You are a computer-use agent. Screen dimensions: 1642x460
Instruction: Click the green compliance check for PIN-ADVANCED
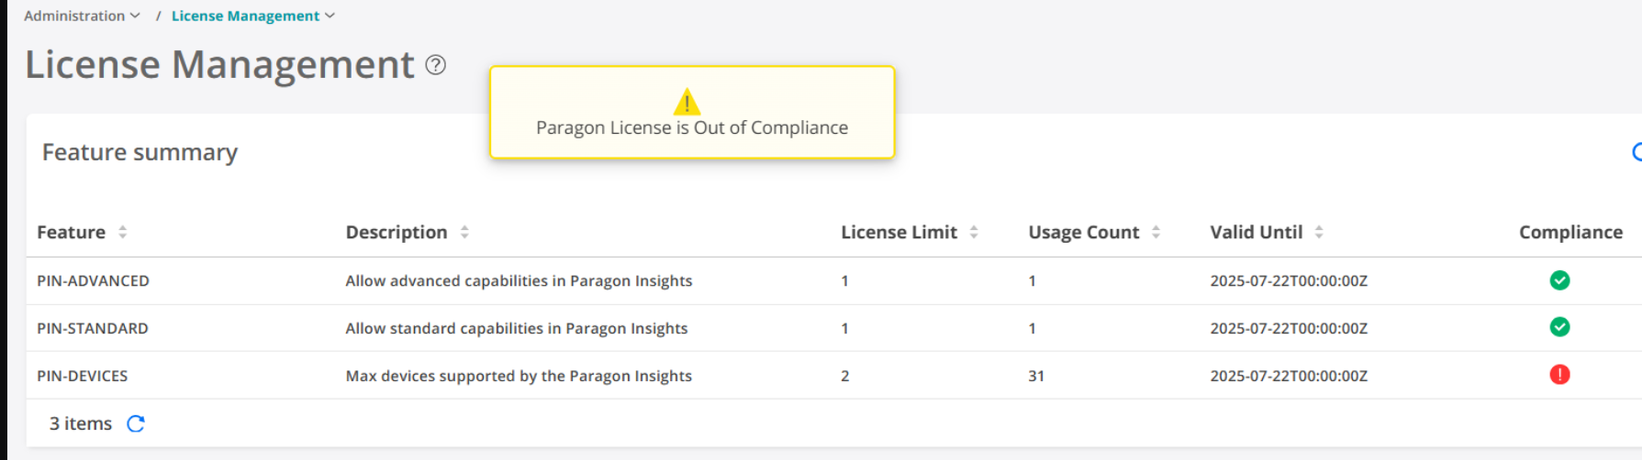(1559, 280)
